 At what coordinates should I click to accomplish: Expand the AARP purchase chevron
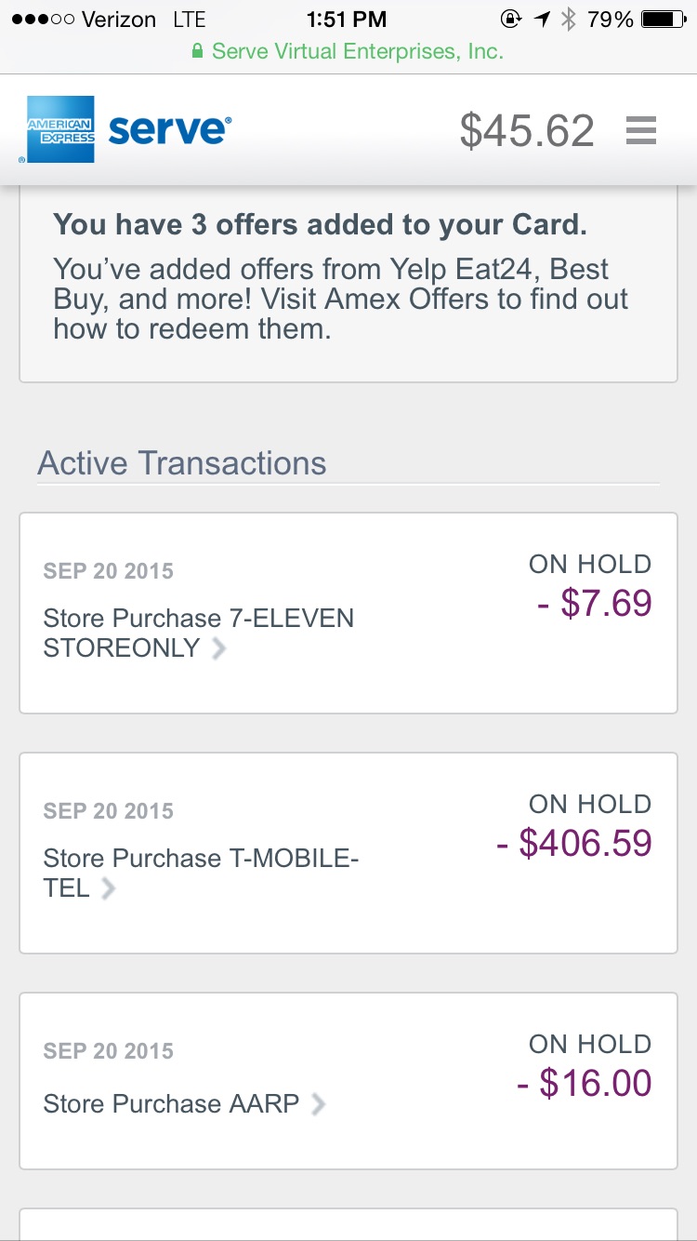[318, 1104]
